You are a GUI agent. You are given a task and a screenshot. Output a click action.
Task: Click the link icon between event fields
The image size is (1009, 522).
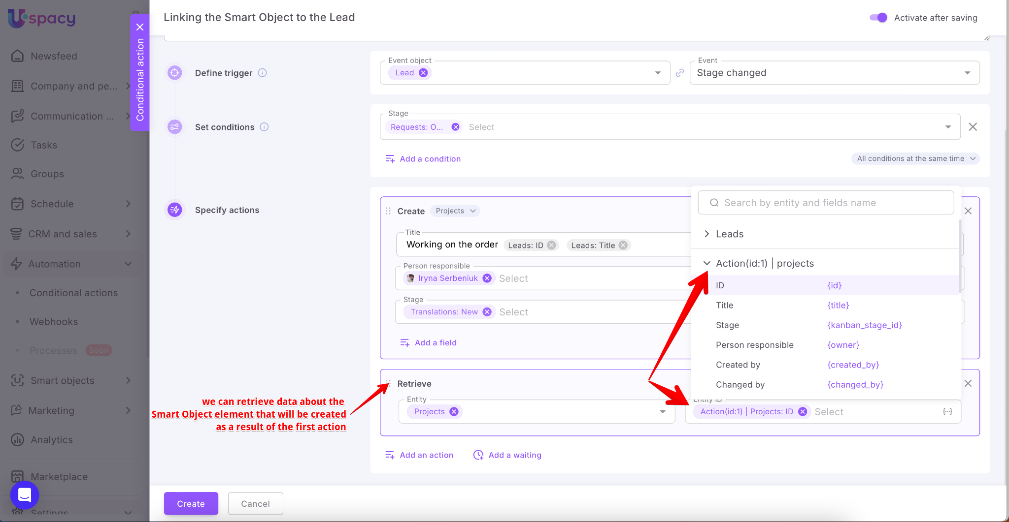tap(680, 73)
